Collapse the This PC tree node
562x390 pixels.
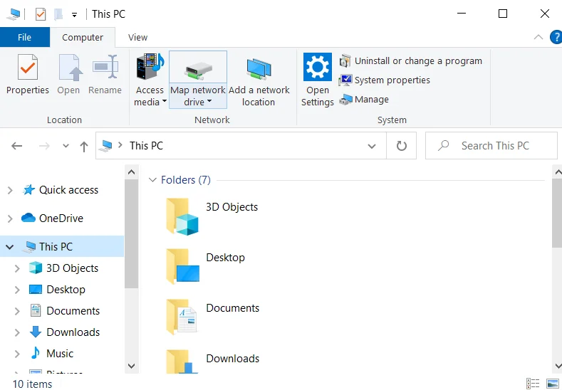[10, 247]
